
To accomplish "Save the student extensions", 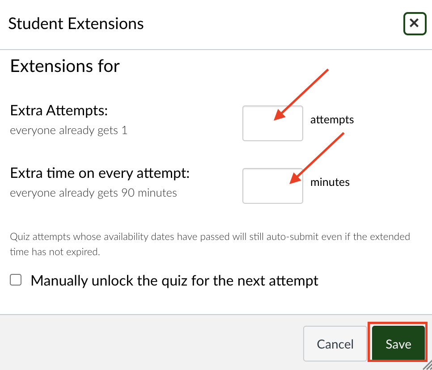I will point(398,344).
